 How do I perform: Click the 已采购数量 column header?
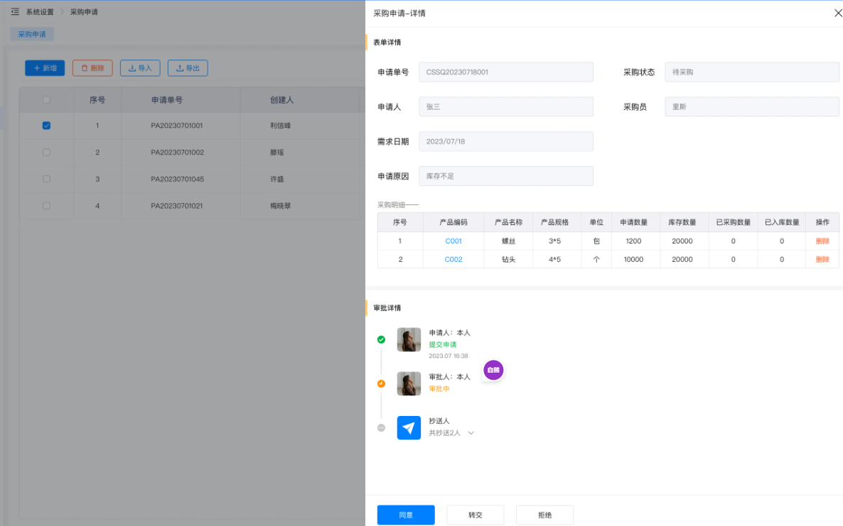pos(734,222)
